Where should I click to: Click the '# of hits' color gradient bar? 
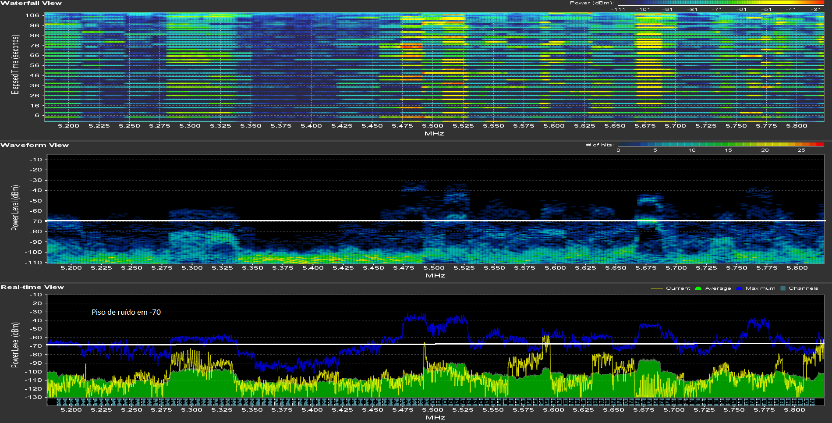(x=721, y=145)
